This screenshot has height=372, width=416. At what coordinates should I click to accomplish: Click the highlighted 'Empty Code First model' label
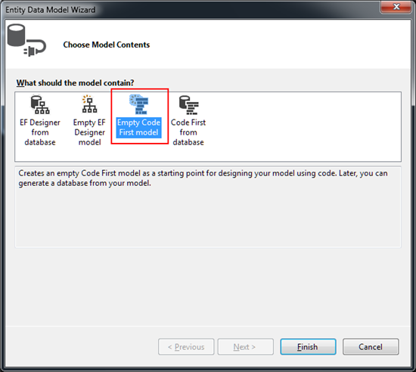click(138, 128)
